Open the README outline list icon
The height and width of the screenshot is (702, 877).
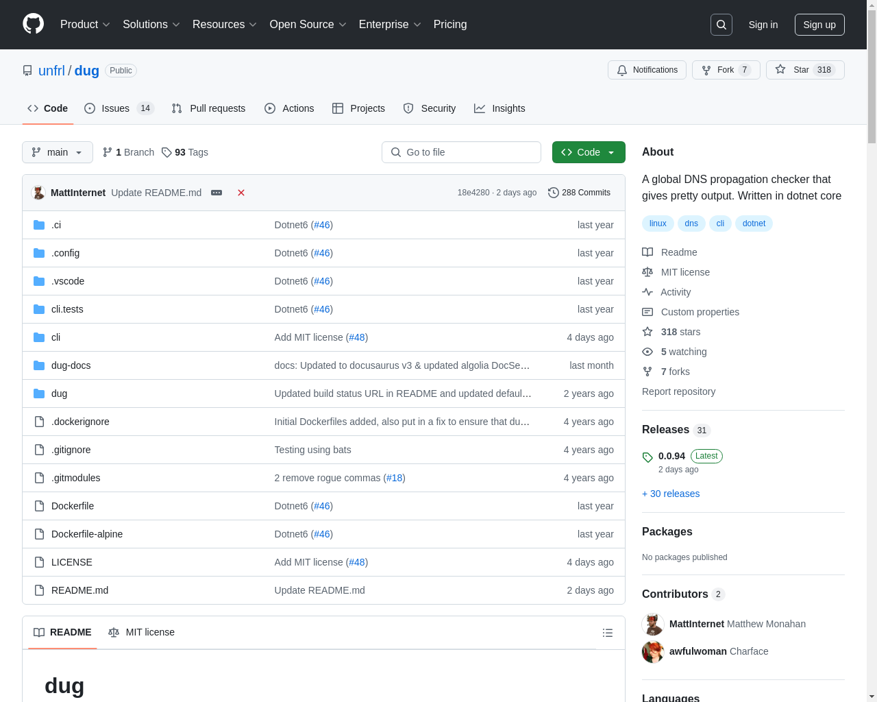(608, 633)
